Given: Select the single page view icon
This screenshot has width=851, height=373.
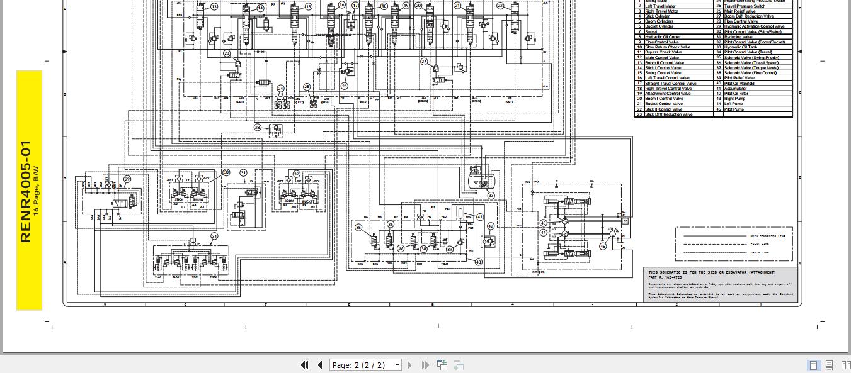Looking at the screenshot, I should 812,365.
